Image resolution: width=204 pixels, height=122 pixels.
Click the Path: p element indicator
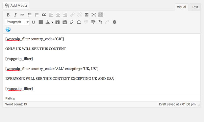click(10, 98)
